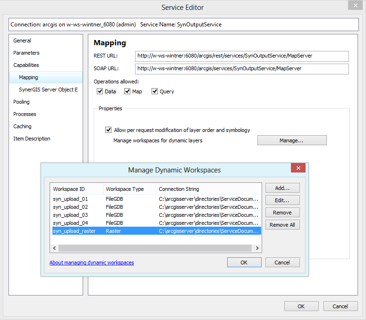
Task: Click the Manage... workspaces button
Action: point(292,140)
